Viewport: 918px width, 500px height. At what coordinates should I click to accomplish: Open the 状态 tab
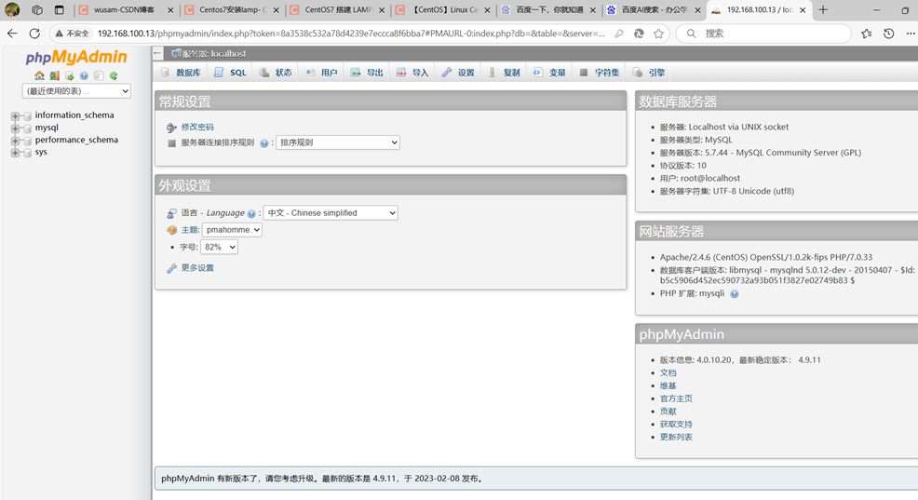pos(276,73)
